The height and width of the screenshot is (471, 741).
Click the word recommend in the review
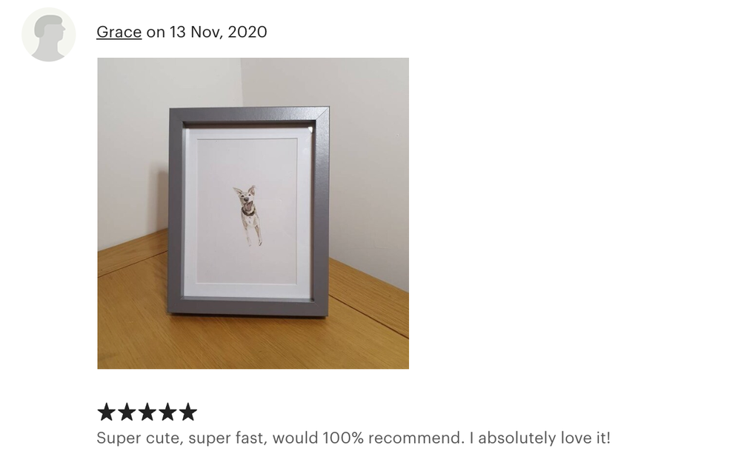[x=416, y=438]
